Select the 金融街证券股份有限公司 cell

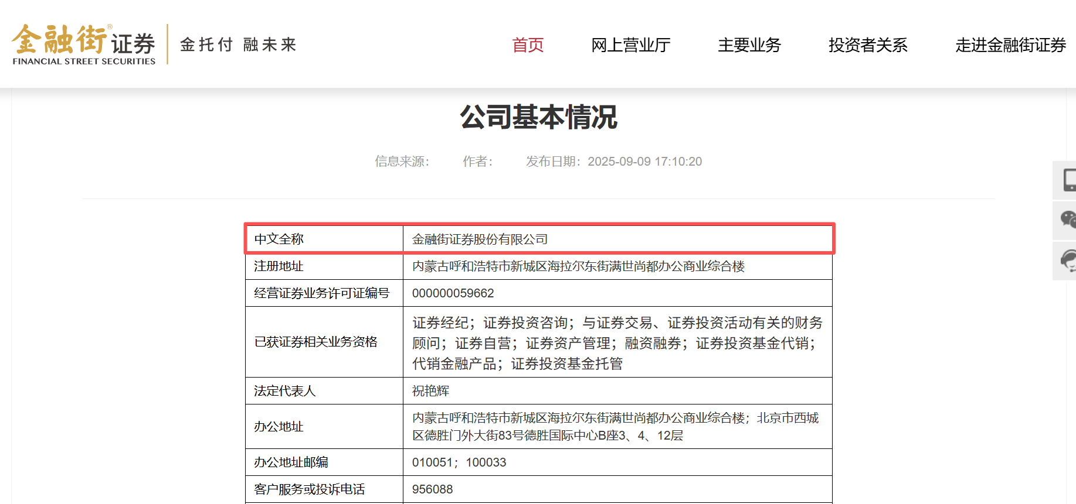(617, 239)
